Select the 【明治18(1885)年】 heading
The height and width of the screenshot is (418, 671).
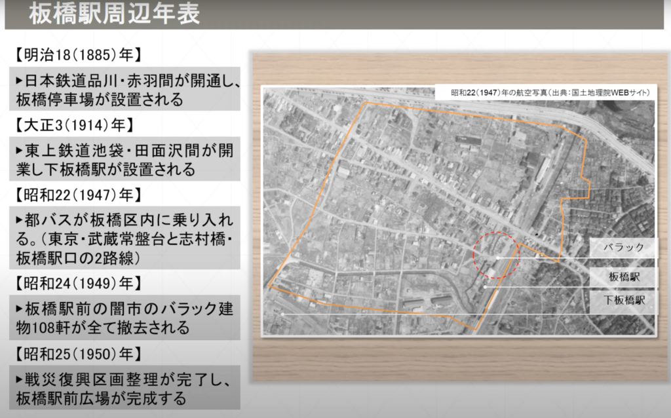click(x=77, y=55)
